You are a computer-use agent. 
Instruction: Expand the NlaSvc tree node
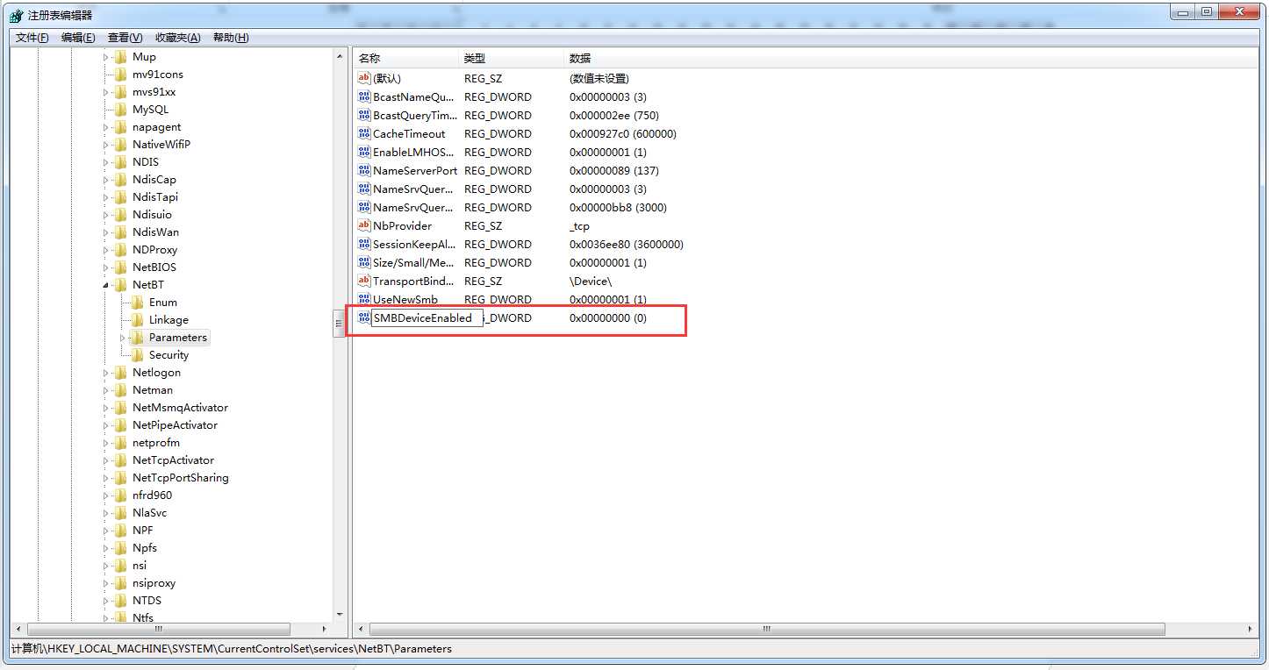point(106,513)
